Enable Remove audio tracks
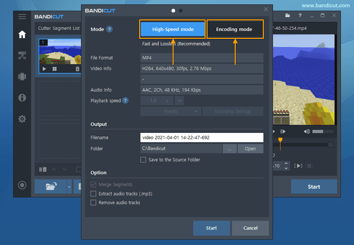 coord(93,202)
